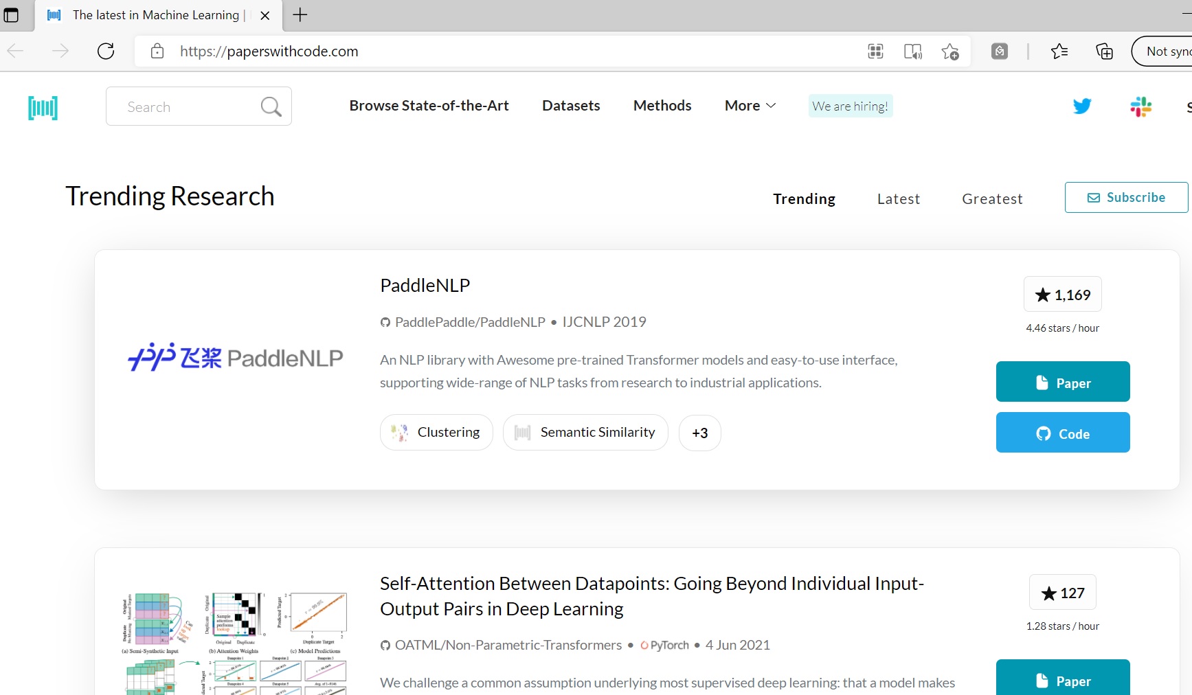Switch to the Trending tab
The width and height of the screenshot is (1192, 695).
coord(804,199)
